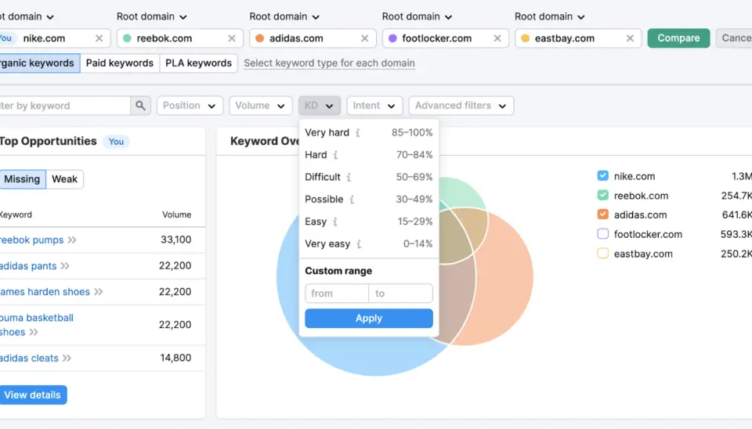Uncheck reebok.com in chart legend
The height and width of the screenshot is (429, 752).
[x=603, y=195]
